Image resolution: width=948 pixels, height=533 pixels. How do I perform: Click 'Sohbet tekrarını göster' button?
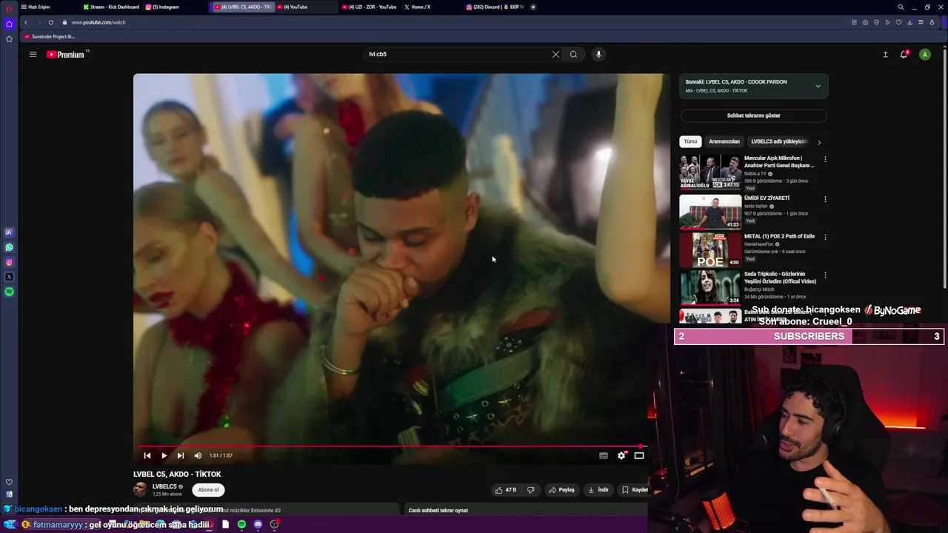pos(753,115)
